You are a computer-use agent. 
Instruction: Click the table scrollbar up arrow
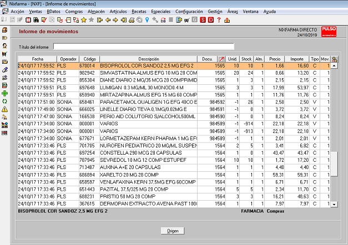click(334, 65)
